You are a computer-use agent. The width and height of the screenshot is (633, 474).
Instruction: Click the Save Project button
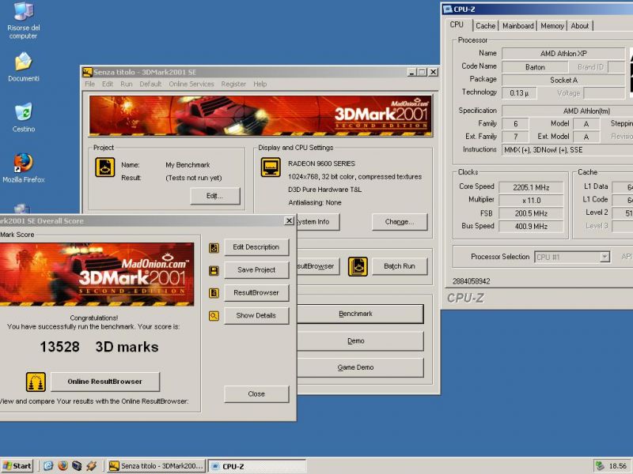tap(256, 270)
